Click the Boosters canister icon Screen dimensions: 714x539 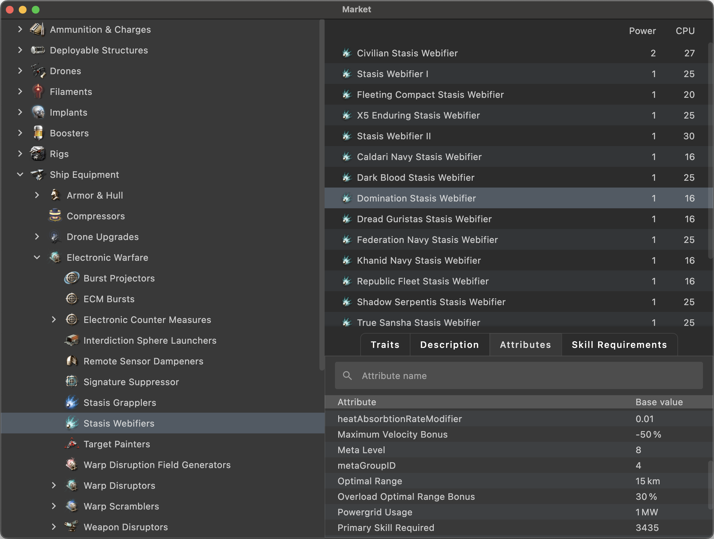[x=38, y=133]
